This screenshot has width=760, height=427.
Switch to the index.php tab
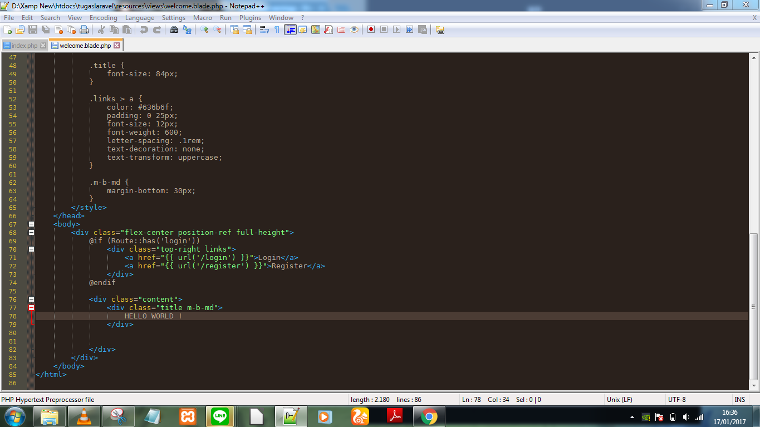[x=24, y=46]
